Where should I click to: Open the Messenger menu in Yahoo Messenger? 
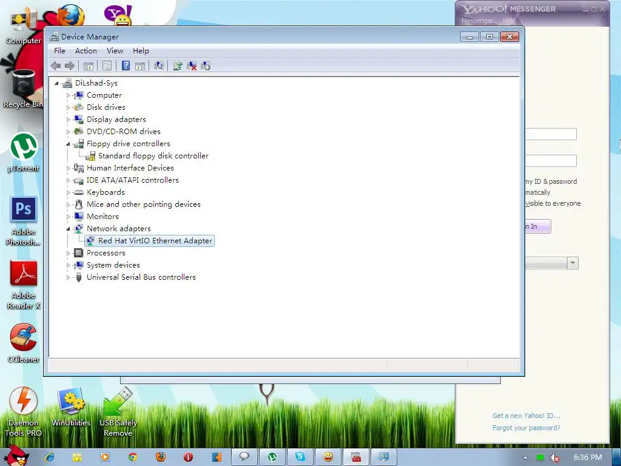[x=477, y=21]
